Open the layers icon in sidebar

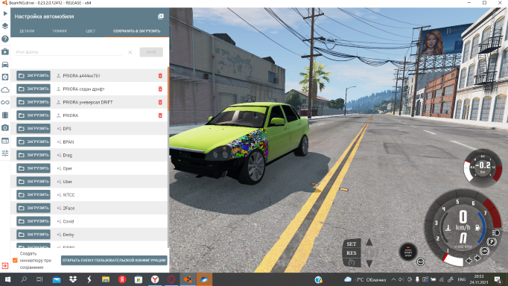click(x=5, y=26)
